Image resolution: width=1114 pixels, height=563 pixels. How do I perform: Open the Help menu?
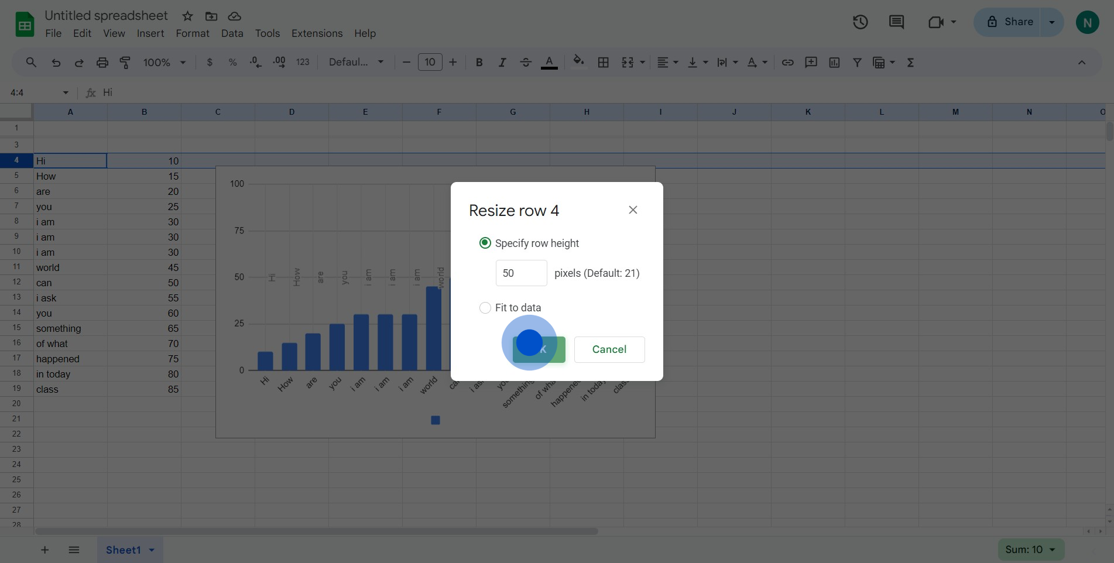(365, 33)
